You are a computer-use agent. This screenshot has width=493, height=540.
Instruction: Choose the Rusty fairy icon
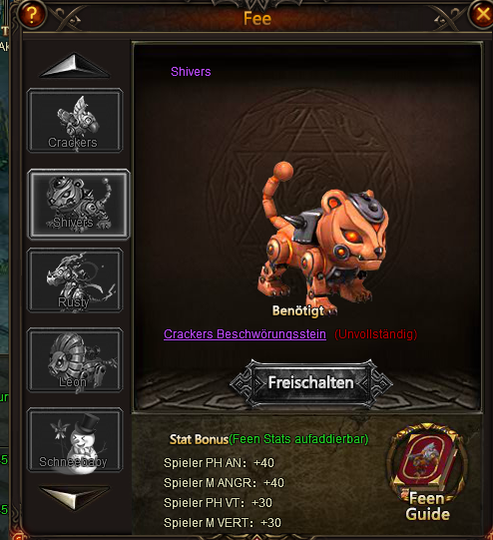(x=75, y=280)
